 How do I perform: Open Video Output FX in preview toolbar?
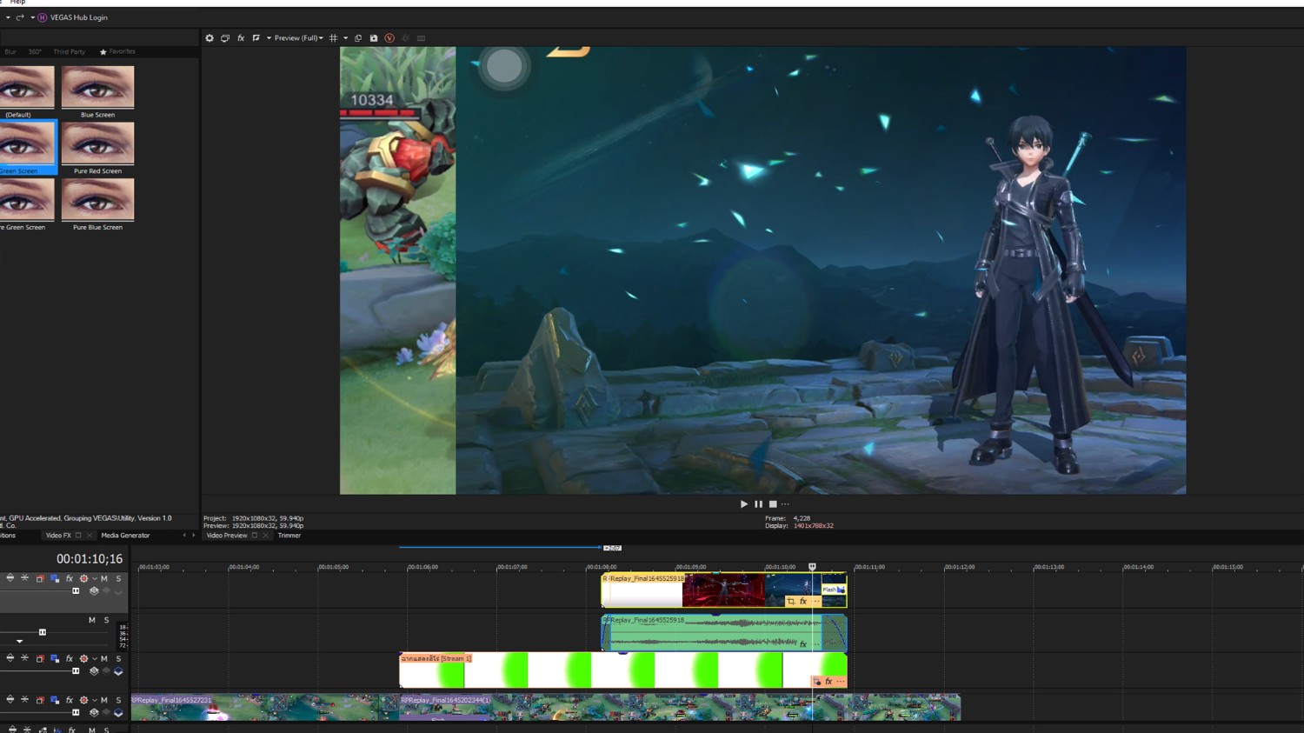click(241, 38)
